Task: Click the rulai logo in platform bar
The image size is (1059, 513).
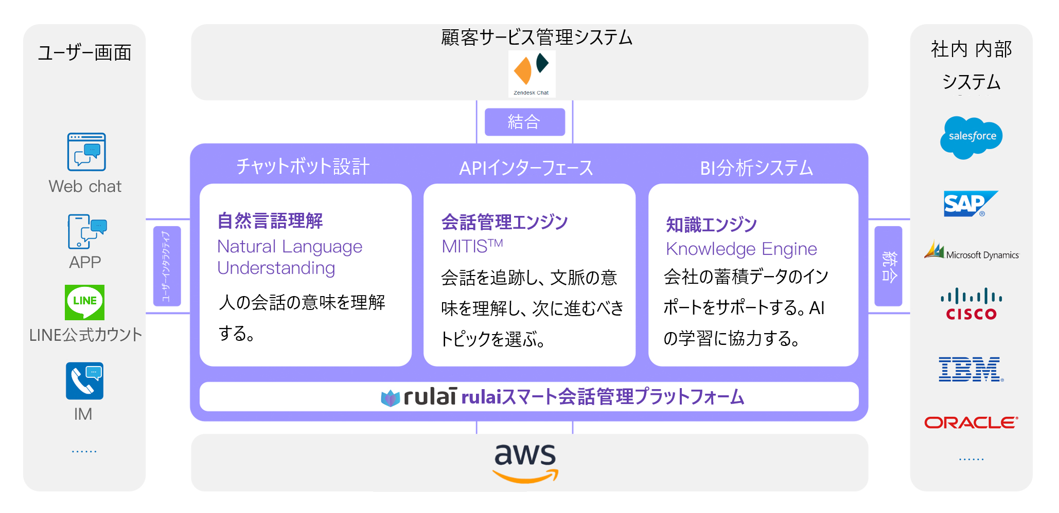Action: coord(419,397)
